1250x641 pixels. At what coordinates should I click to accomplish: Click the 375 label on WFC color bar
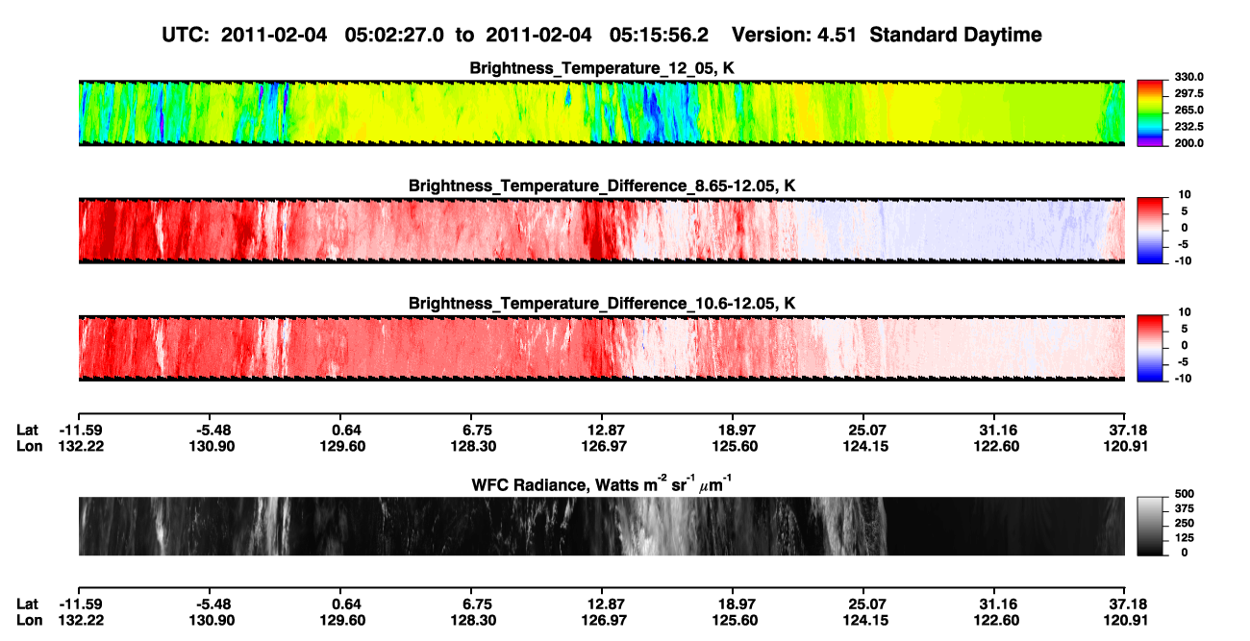point(1186,508)
